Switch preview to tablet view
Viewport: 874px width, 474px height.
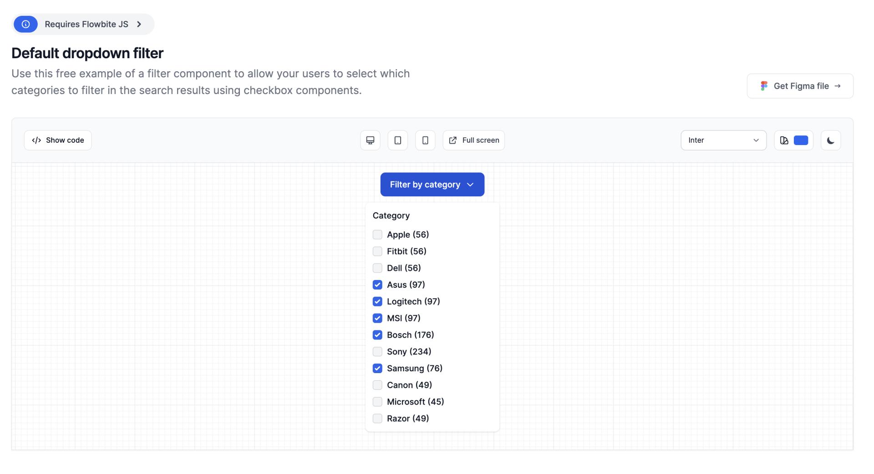(x=397, y=140)
